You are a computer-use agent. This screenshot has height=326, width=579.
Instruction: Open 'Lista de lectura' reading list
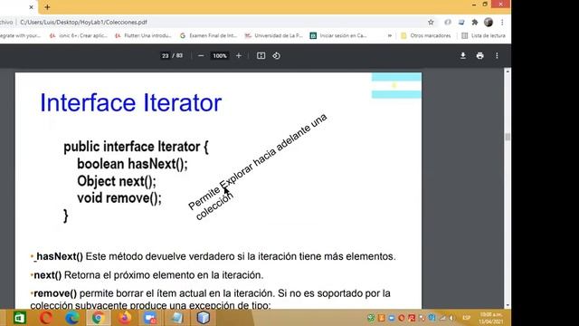483,35
